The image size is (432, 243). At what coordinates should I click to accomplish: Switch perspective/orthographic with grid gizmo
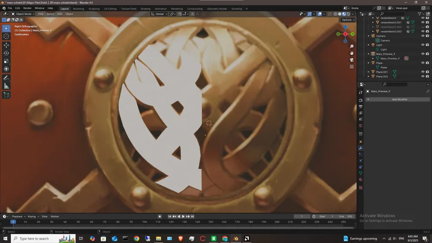tap(352, 67)
